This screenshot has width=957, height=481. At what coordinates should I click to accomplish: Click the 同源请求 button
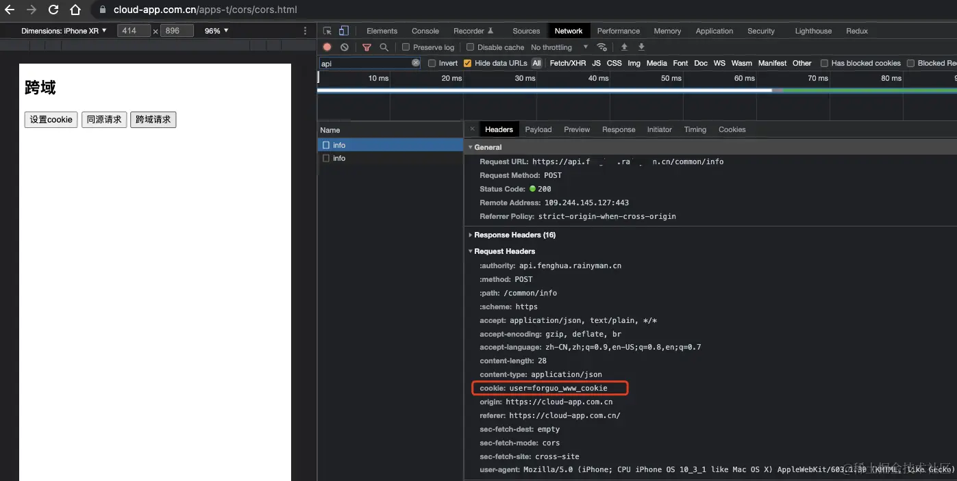pyautogui.click(x=104, y=120)
